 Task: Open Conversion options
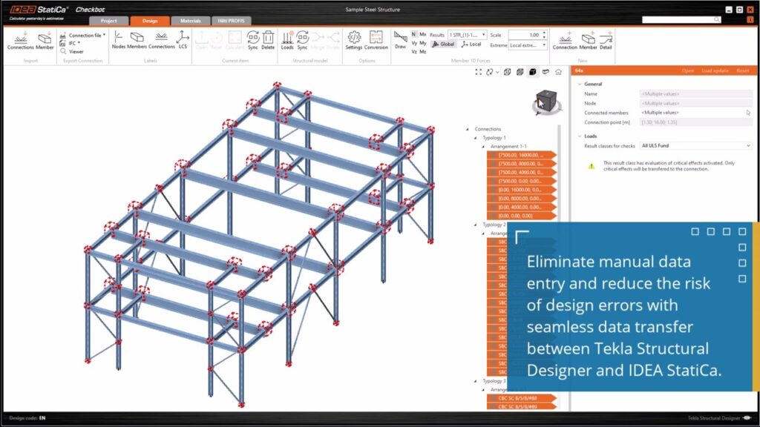click(376, 40)
